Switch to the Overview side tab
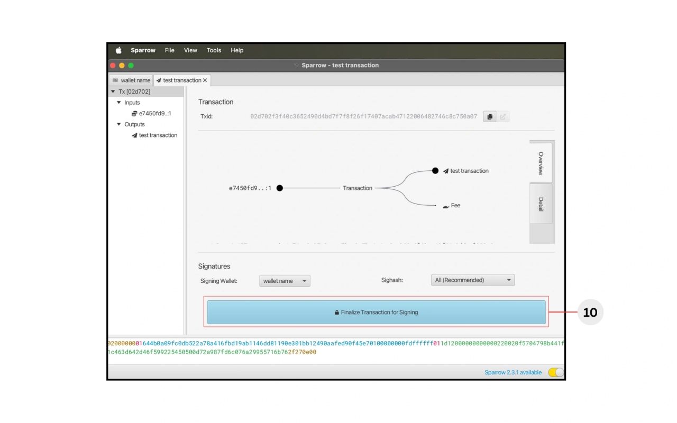The image size is (677, 423). (x=541, y=163)
